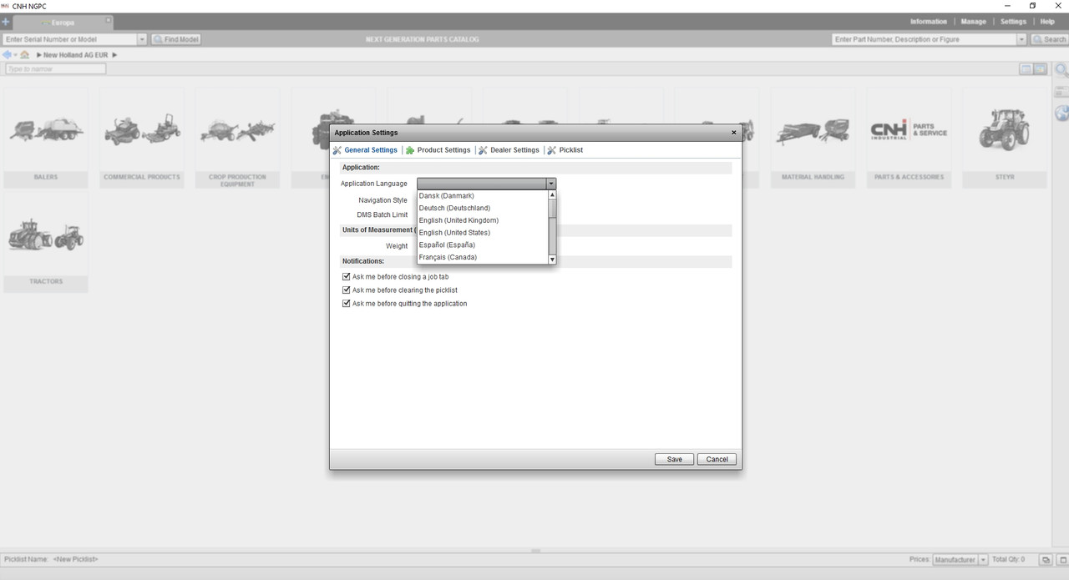Viewport: 1069px width, 580px height.
Task: Switch to list view icon
Action: click(x=1026, y=69)
